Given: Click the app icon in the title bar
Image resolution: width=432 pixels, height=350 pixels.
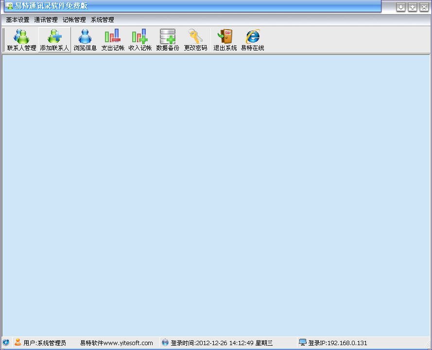Looking at the screenshot, I should [x=9, y=6].
